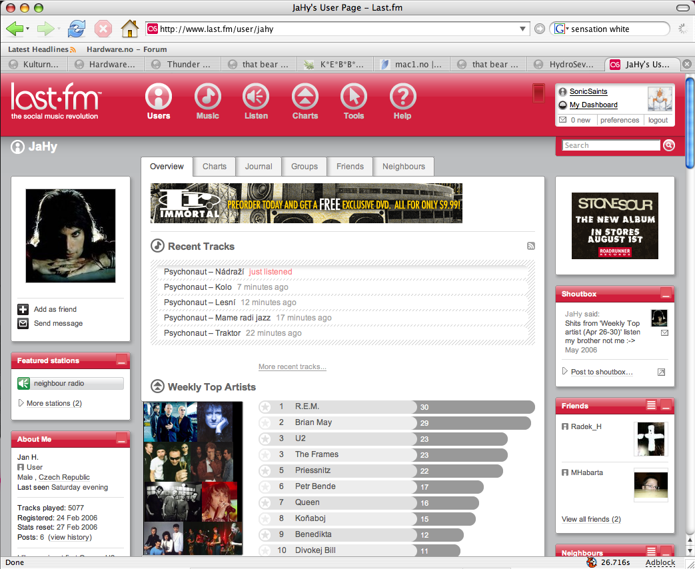Collapse the Shoutbox panel
This screenshot has height=569, width=695.
click(666, 293)
